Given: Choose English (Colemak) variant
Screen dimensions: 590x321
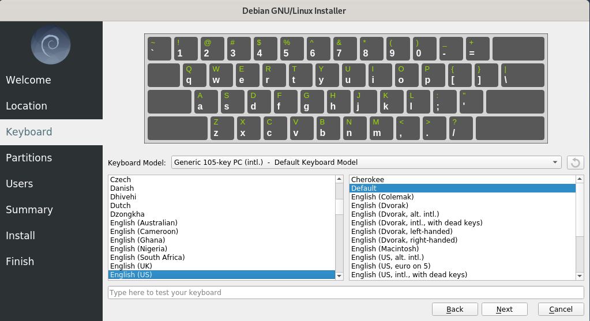Looking at the screenshot, I should click(463, 197).
